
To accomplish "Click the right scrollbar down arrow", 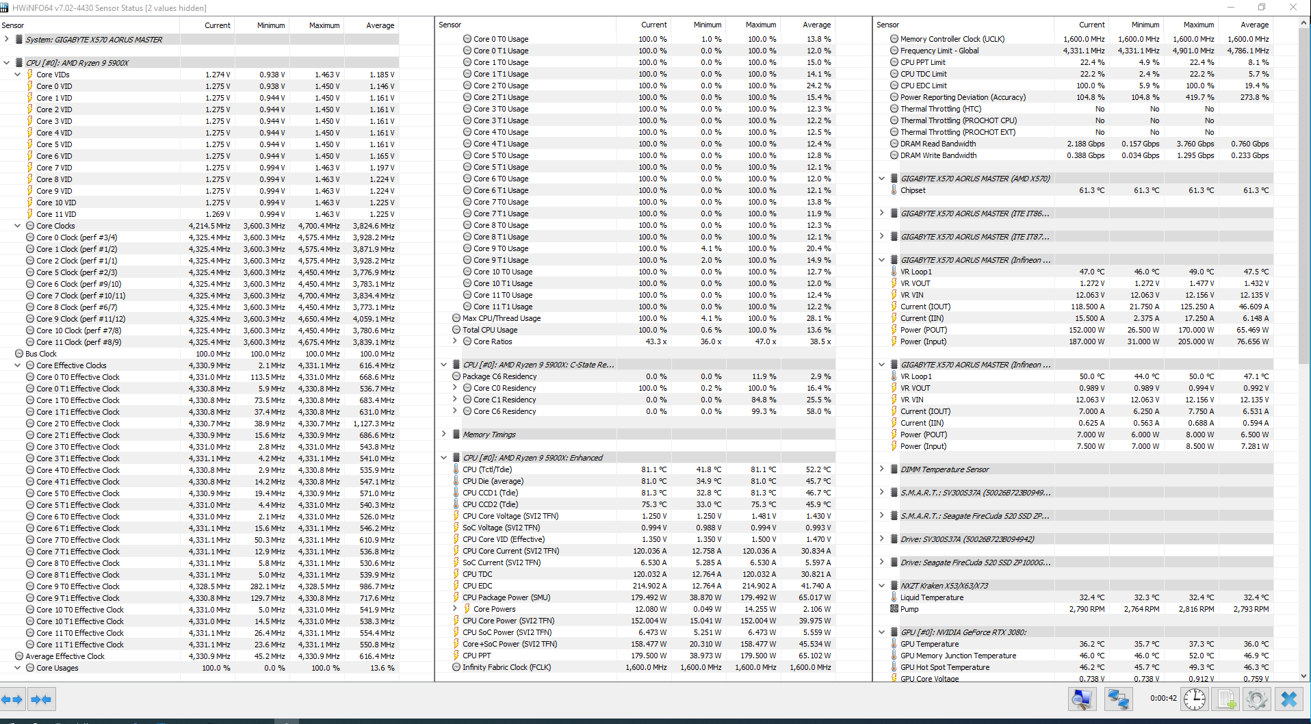I will [1303, 676].
